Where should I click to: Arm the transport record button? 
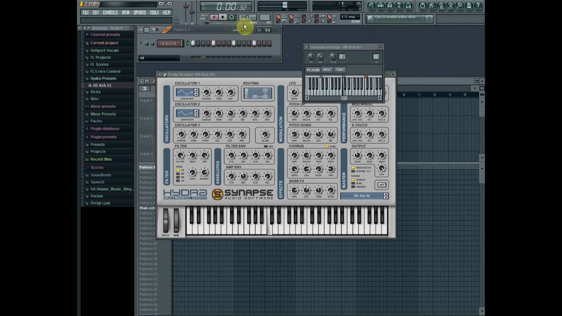pos(231,17)
